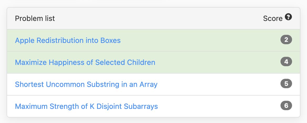Open Maximize Happiness of Selected Children problem
The height and width of the screenshot is (123, 307).
point(85,62)
